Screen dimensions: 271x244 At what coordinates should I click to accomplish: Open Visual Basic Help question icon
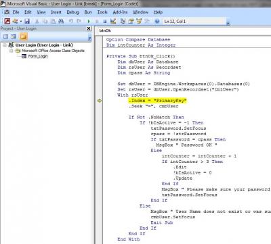tap(157, 21)
